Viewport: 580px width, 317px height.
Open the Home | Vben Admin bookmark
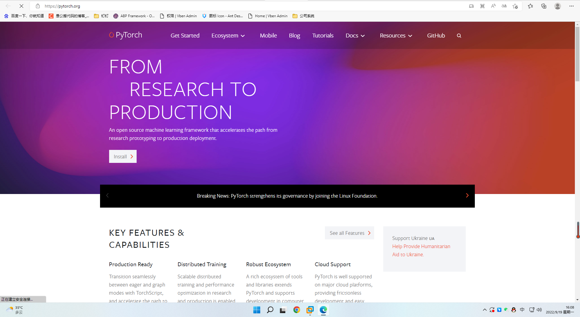268,16
